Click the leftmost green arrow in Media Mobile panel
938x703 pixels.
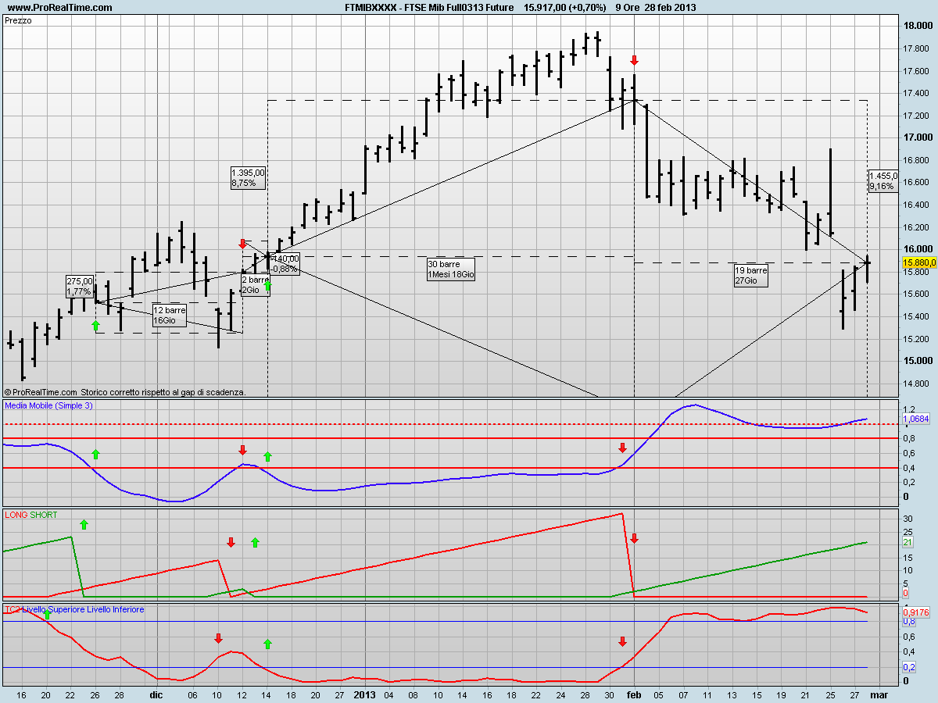95,453
